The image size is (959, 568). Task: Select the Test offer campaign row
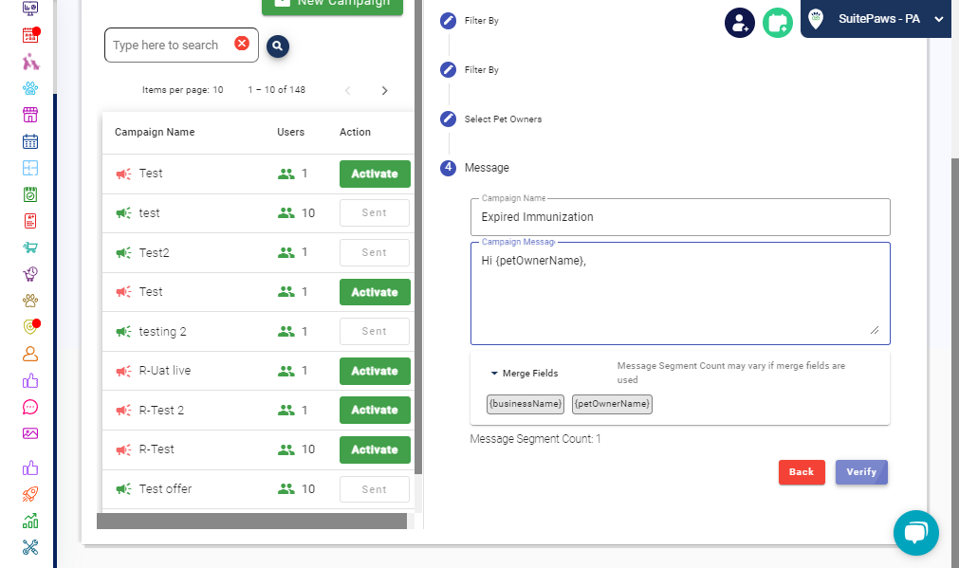pos(258,489)
